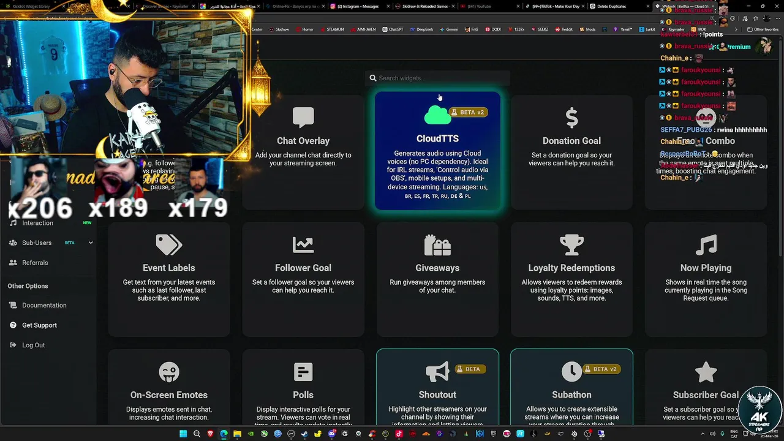Click the Now Playing title text
784x441 pixels.
coord(706,268)
